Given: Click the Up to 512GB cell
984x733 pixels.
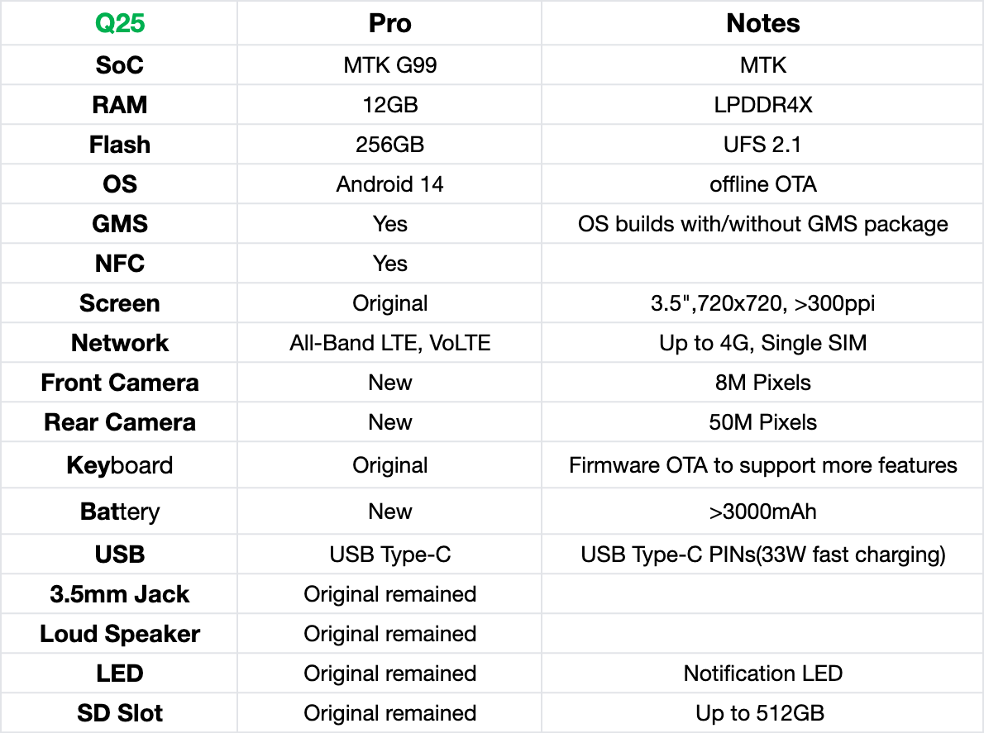Looking at the screenshot, I should [762, 713].
